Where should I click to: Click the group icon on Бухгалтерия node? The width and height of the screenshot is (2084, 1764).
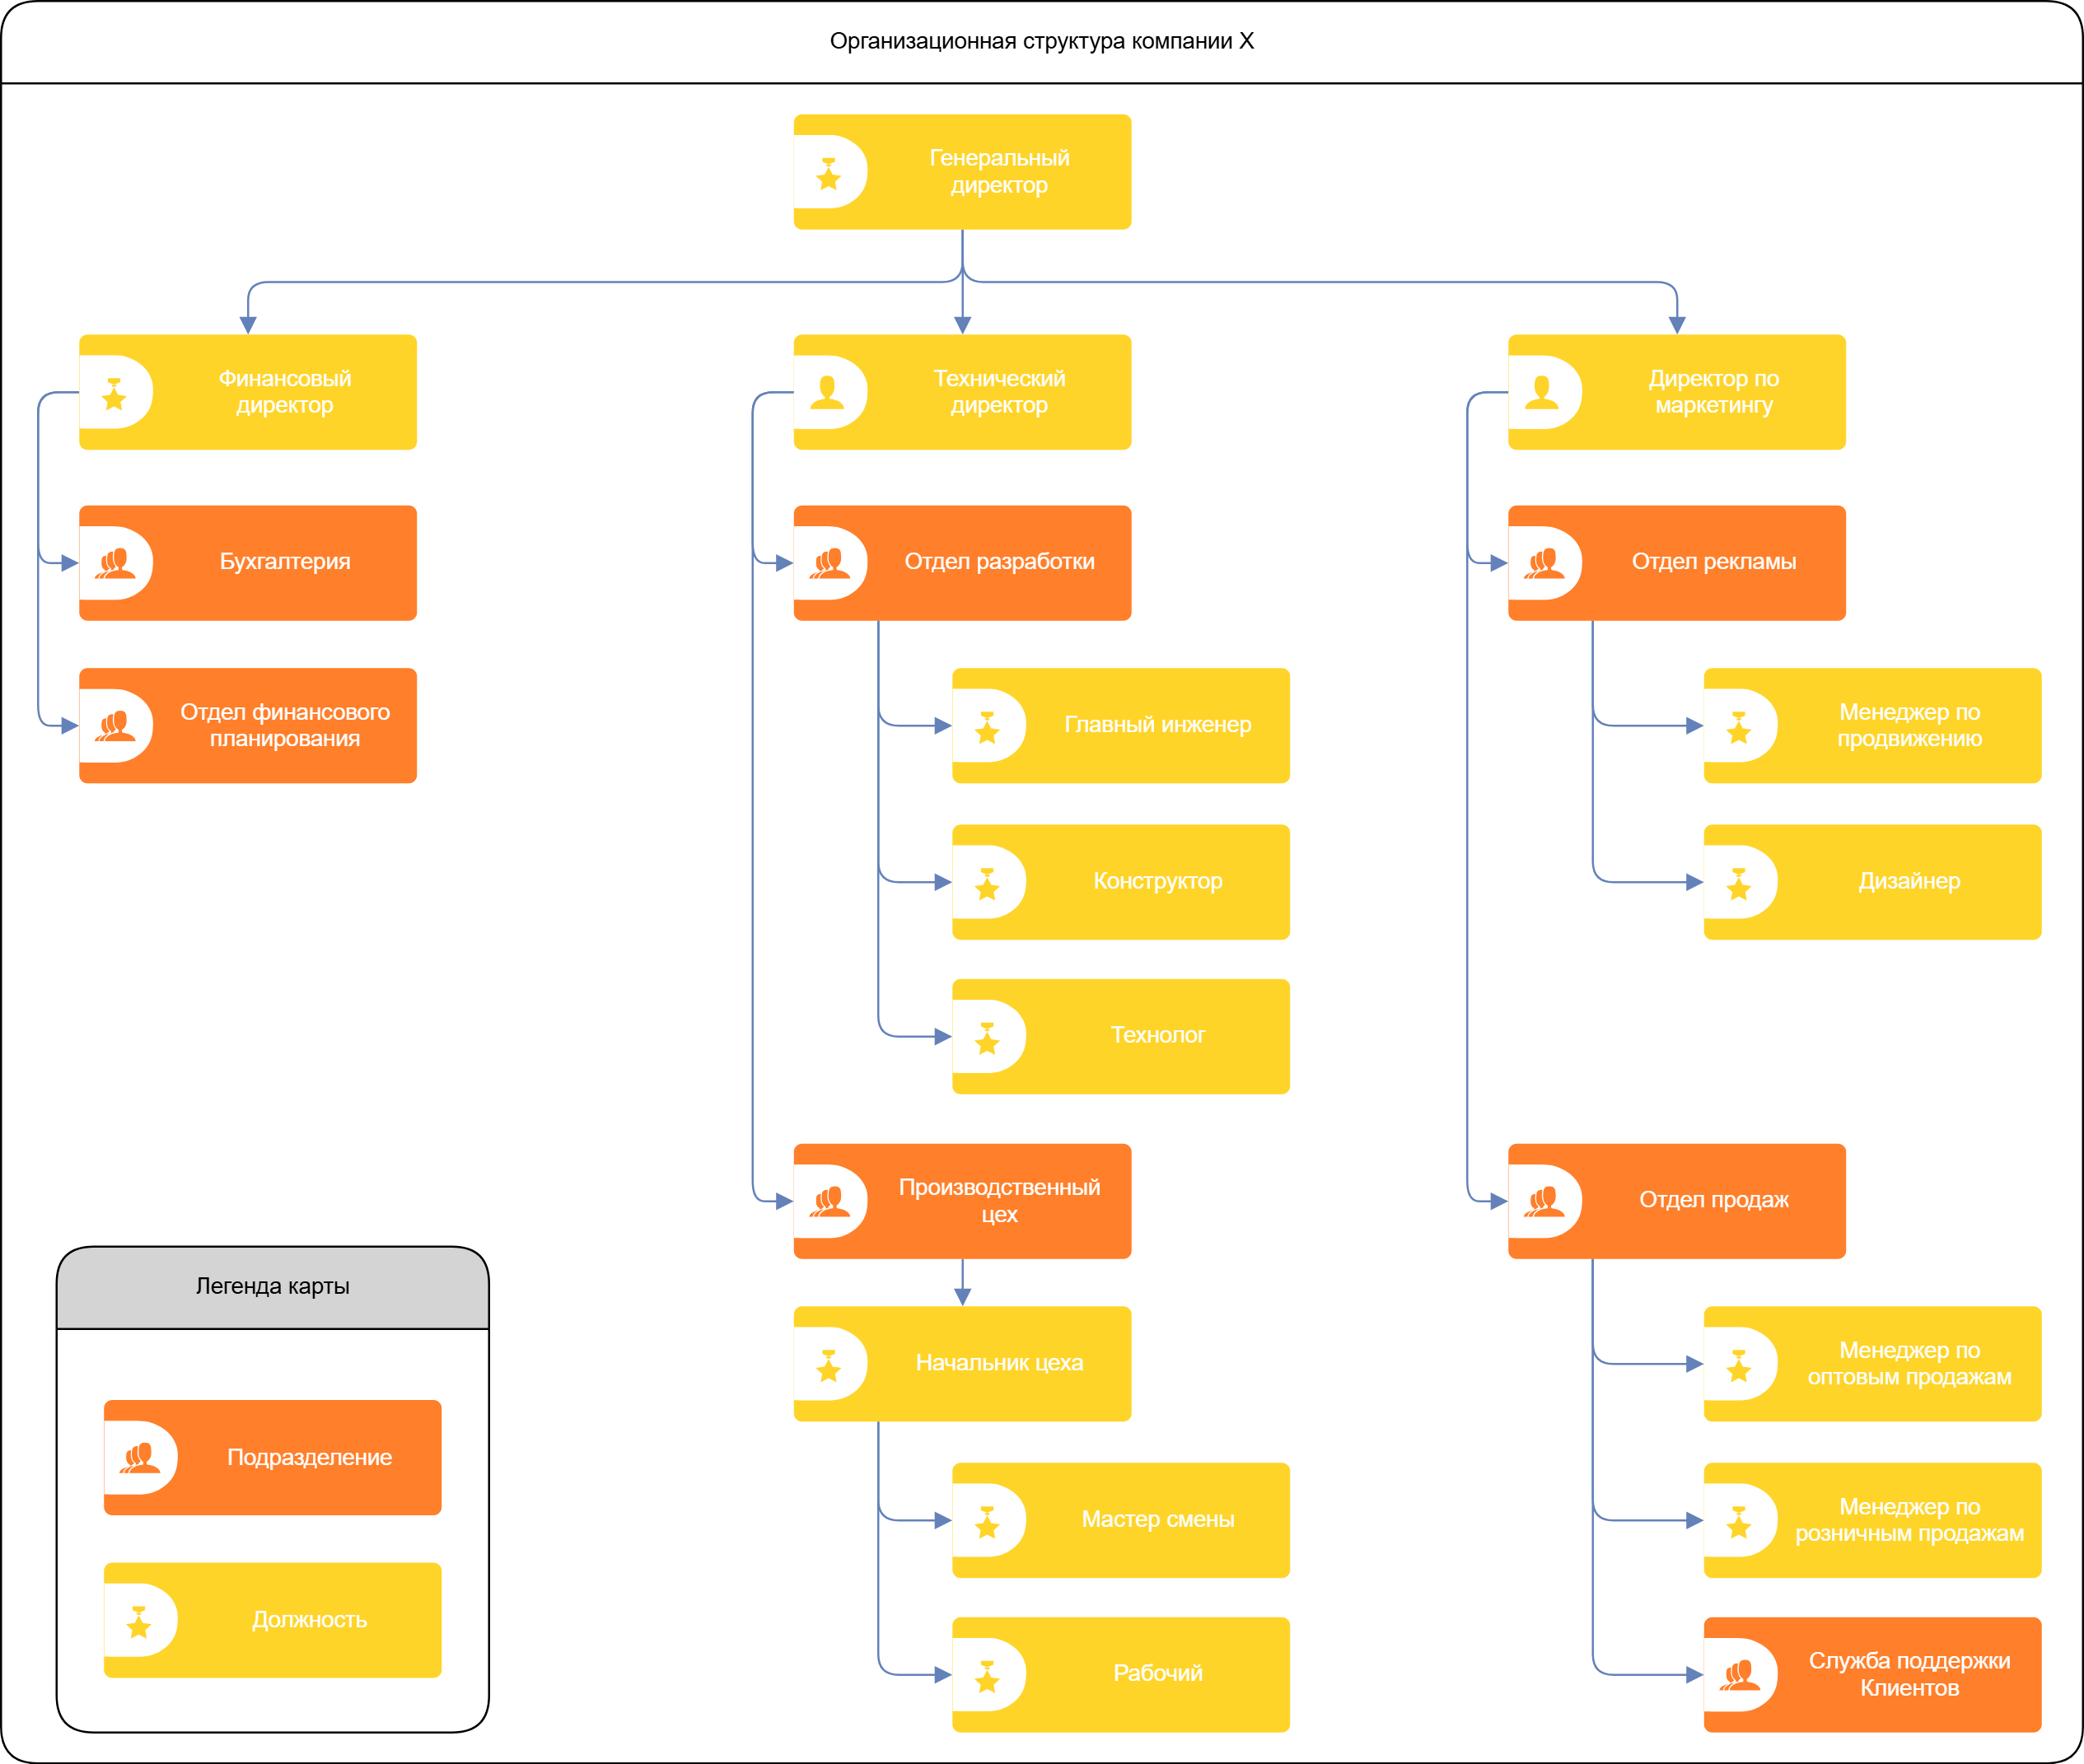[115, 563]
